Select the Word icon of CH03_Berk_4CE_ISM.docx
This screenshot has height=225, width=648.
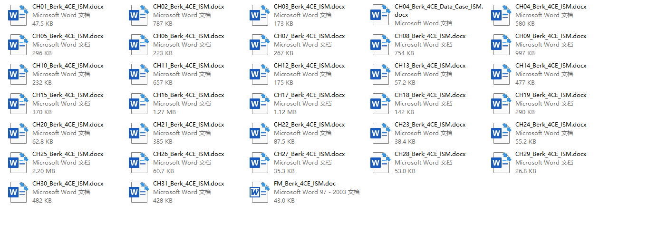tap(260, 15)
